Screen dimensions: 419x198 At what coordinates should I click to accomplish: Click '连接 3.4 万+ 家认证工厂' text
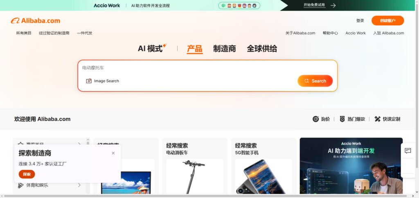[x=43, y=164]
